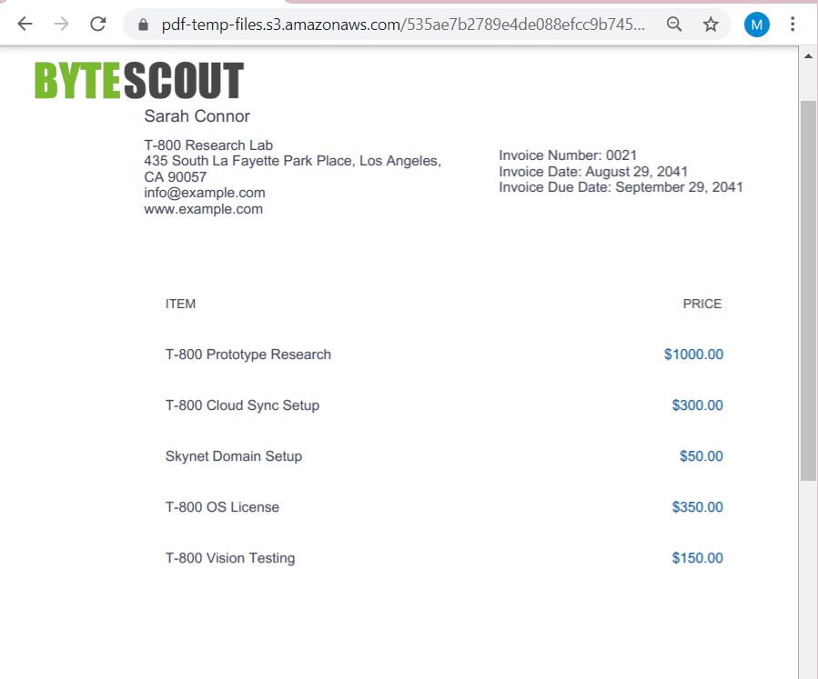Click the zoom magnifier in the address bar
818x679 pixels.
[673, 25]
